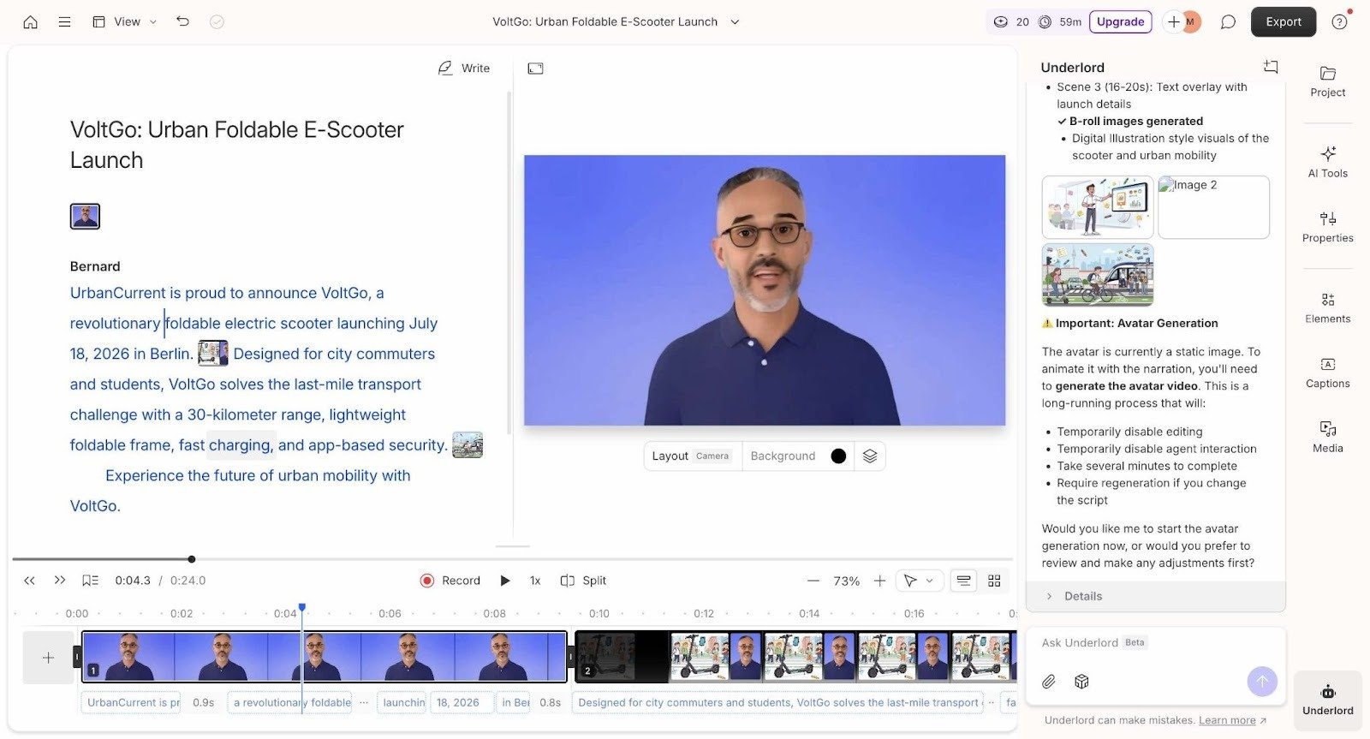This screenshot has height=739, width=1370.
Task: Open the selection pointer tool dropdown
Action: [919, 581]
